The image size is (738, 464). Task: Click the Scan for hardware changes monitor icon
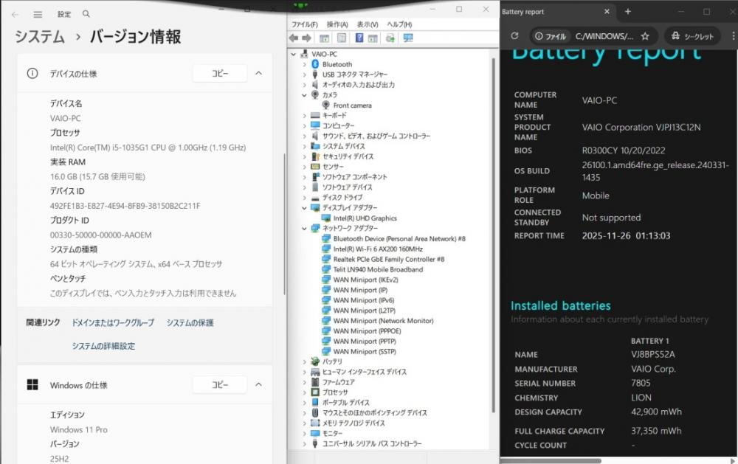click(408, 38)
